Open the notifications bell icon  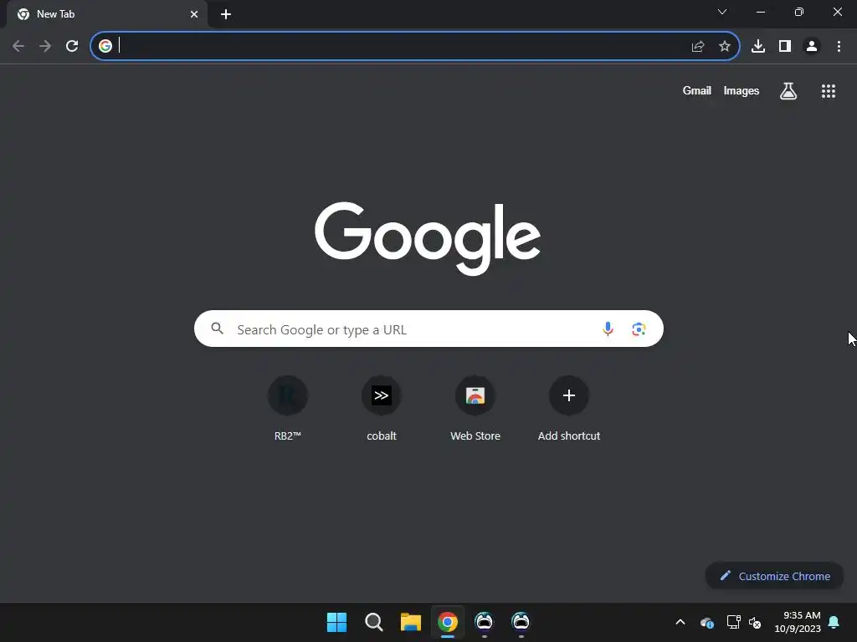834,622
